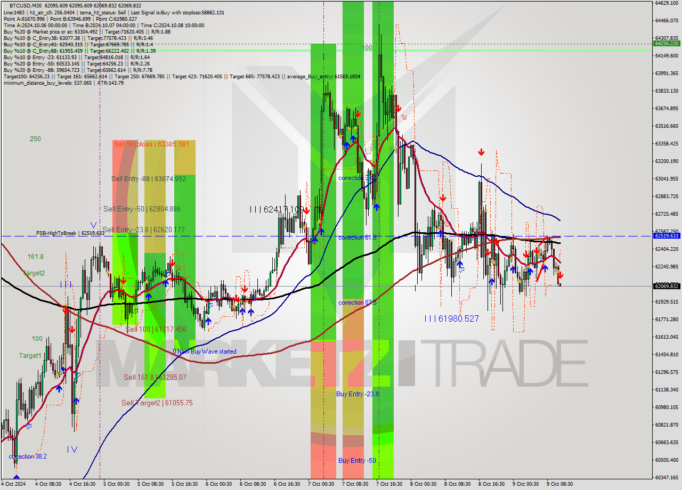Click the '8 Oct 16:30' time axis label
The width and height of the screenshot is (682, 490).
point(491,484)
